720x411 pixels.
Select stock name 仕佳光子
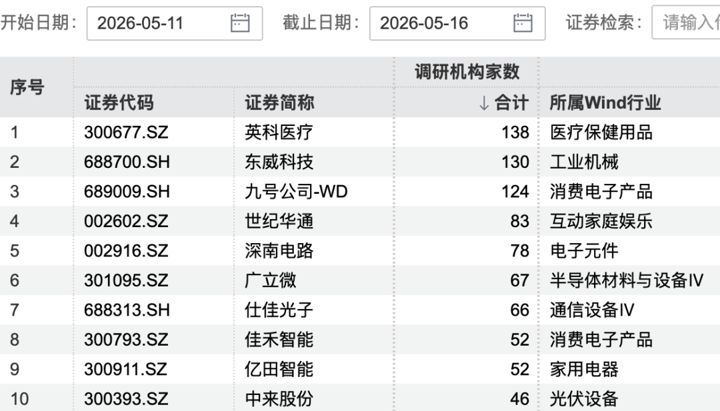(279, 310)
